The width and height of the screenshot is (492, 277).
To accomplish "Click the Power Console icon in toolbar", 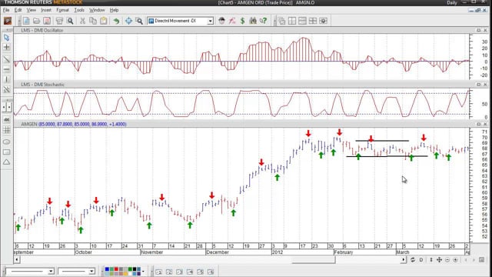I will (8, 21).
